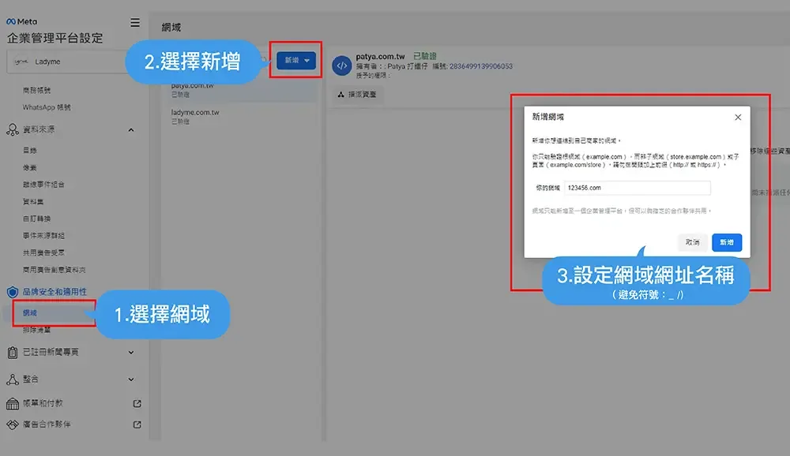Click the handshake icon for 廣告合作夥伴
Image resolution: width=790 pixels, height=456 pixels.
[13, 424]
